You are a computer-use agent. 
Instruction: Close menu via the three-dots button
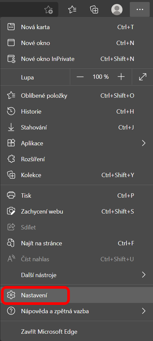coord(140,9)
